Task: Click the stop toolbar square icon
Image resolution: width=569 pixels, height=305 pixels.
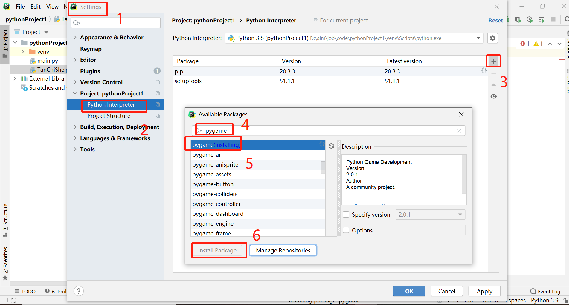Action: click(x=553, y=19)
